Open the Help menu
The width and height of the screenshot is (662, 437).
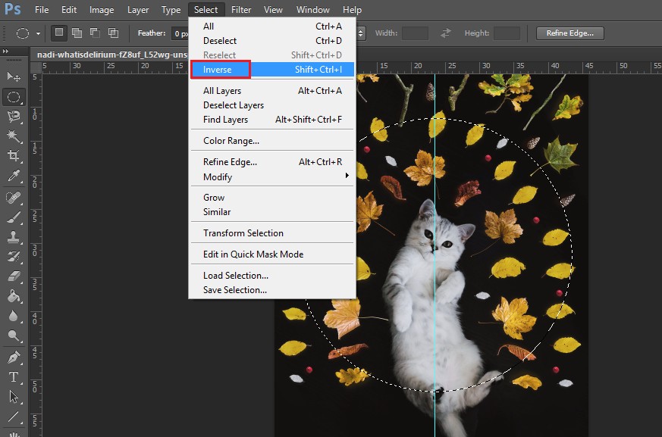[x=352, y=10]
